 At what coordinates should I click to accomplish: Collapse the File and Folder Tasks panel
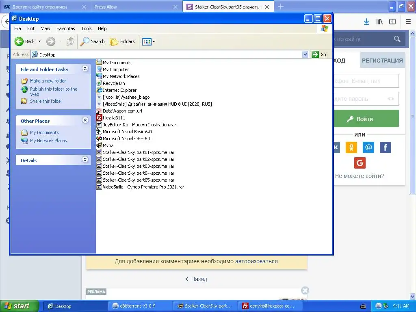85,68
